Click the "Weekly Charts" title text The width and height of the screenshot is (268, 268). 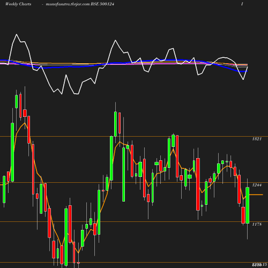coord(18,4)
